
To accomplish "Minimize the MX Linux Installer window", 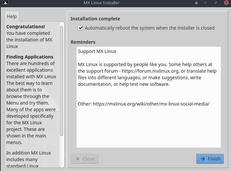I will (205, 3).
